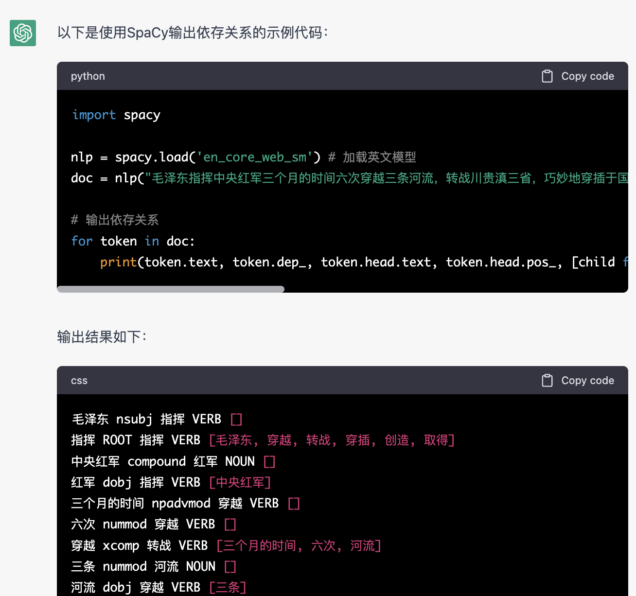Click the ChatGPT logo avatar

tap(23, 33)
